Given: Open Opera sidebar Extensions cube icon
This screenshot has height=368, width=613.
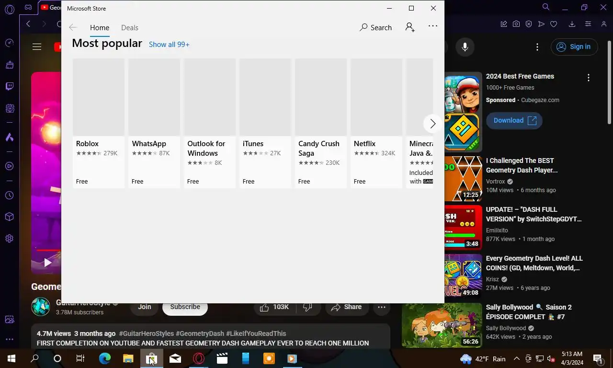Looking at the screenshot, I should pos(9,217).
